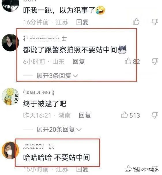Image resolution: width=162 pixels, height=175 pixels.
Task: Open the masked girl avatar profile
Action: point(10,150)
